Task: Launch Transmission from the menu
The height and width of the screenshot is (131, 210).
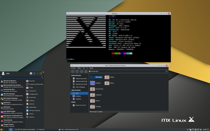Action: coord(12,121)
